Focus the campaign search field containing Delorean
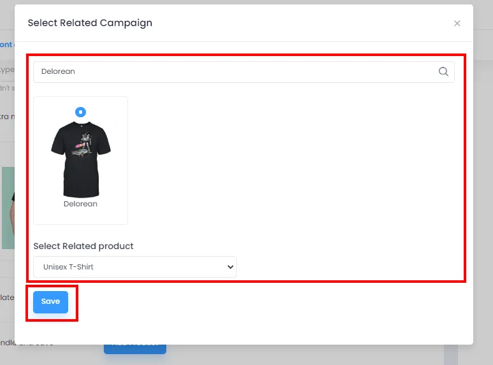 (x=244, y=72)
